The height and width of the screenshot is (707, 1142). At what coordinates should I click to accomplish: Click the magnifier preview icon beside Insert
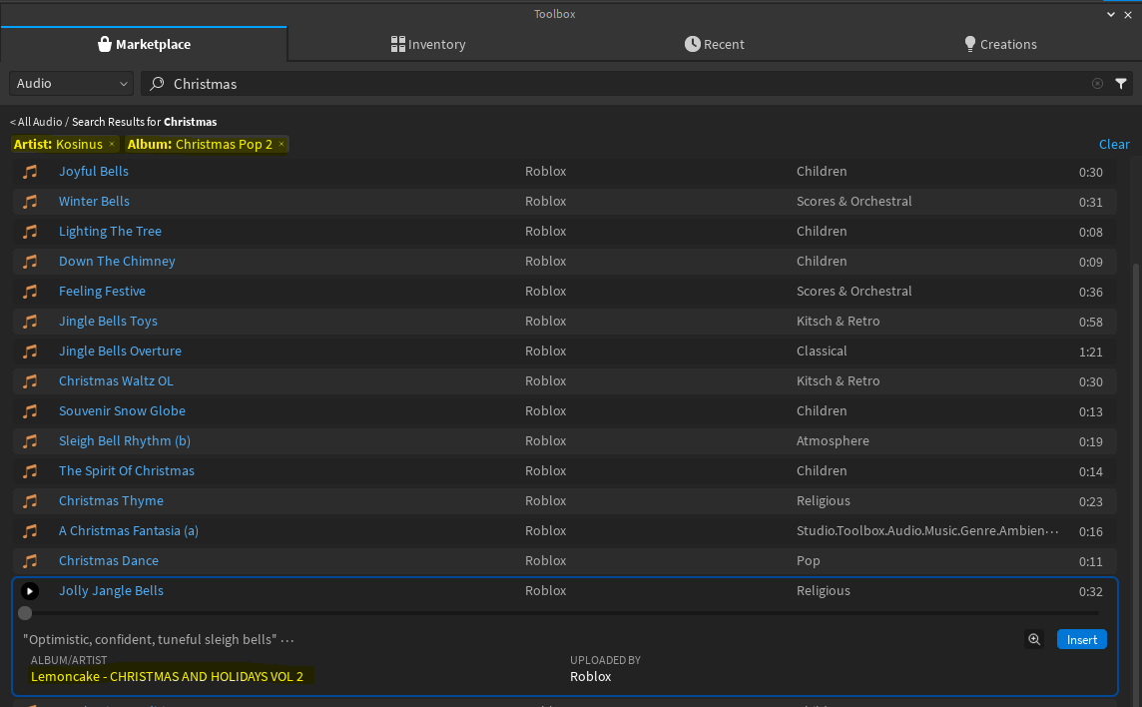click(1034, 639)
